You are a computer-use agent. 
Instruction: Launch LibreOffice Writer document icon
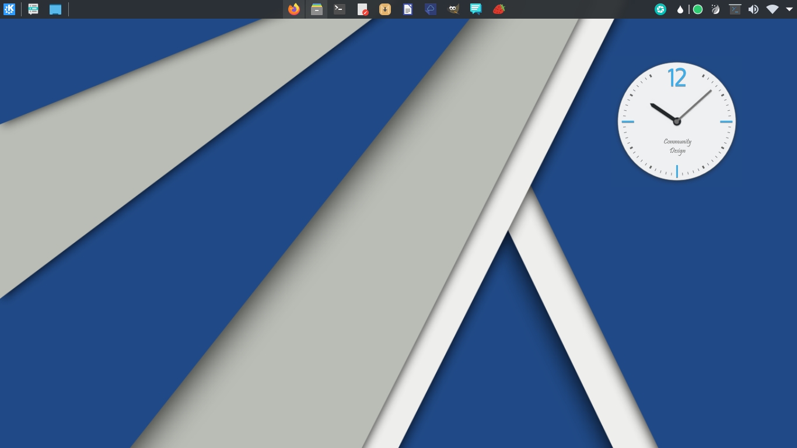(408, 9)
